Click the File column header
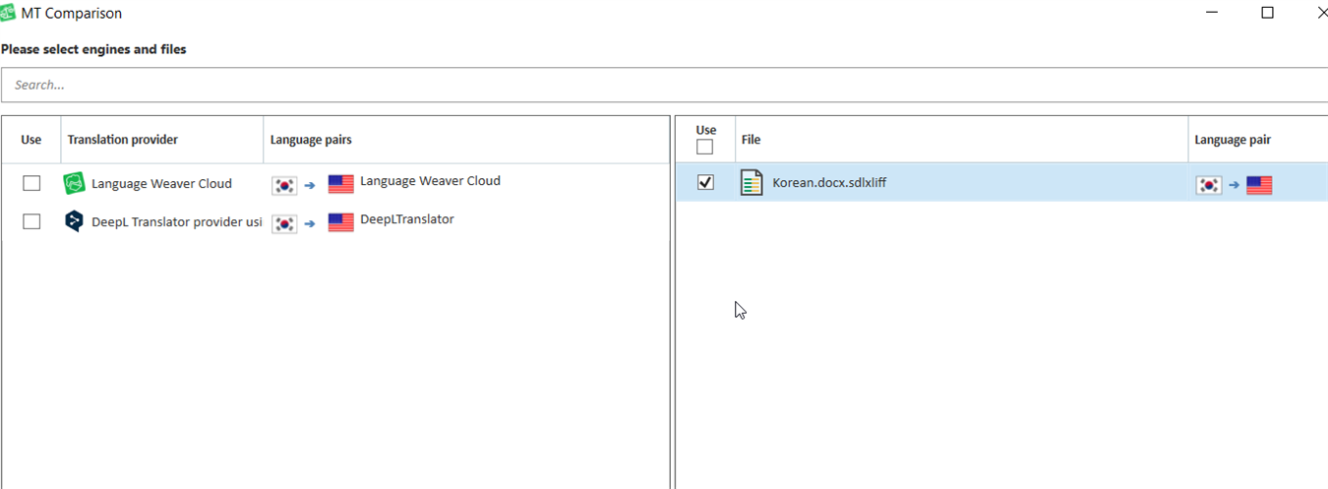 (x=751, y=140)
